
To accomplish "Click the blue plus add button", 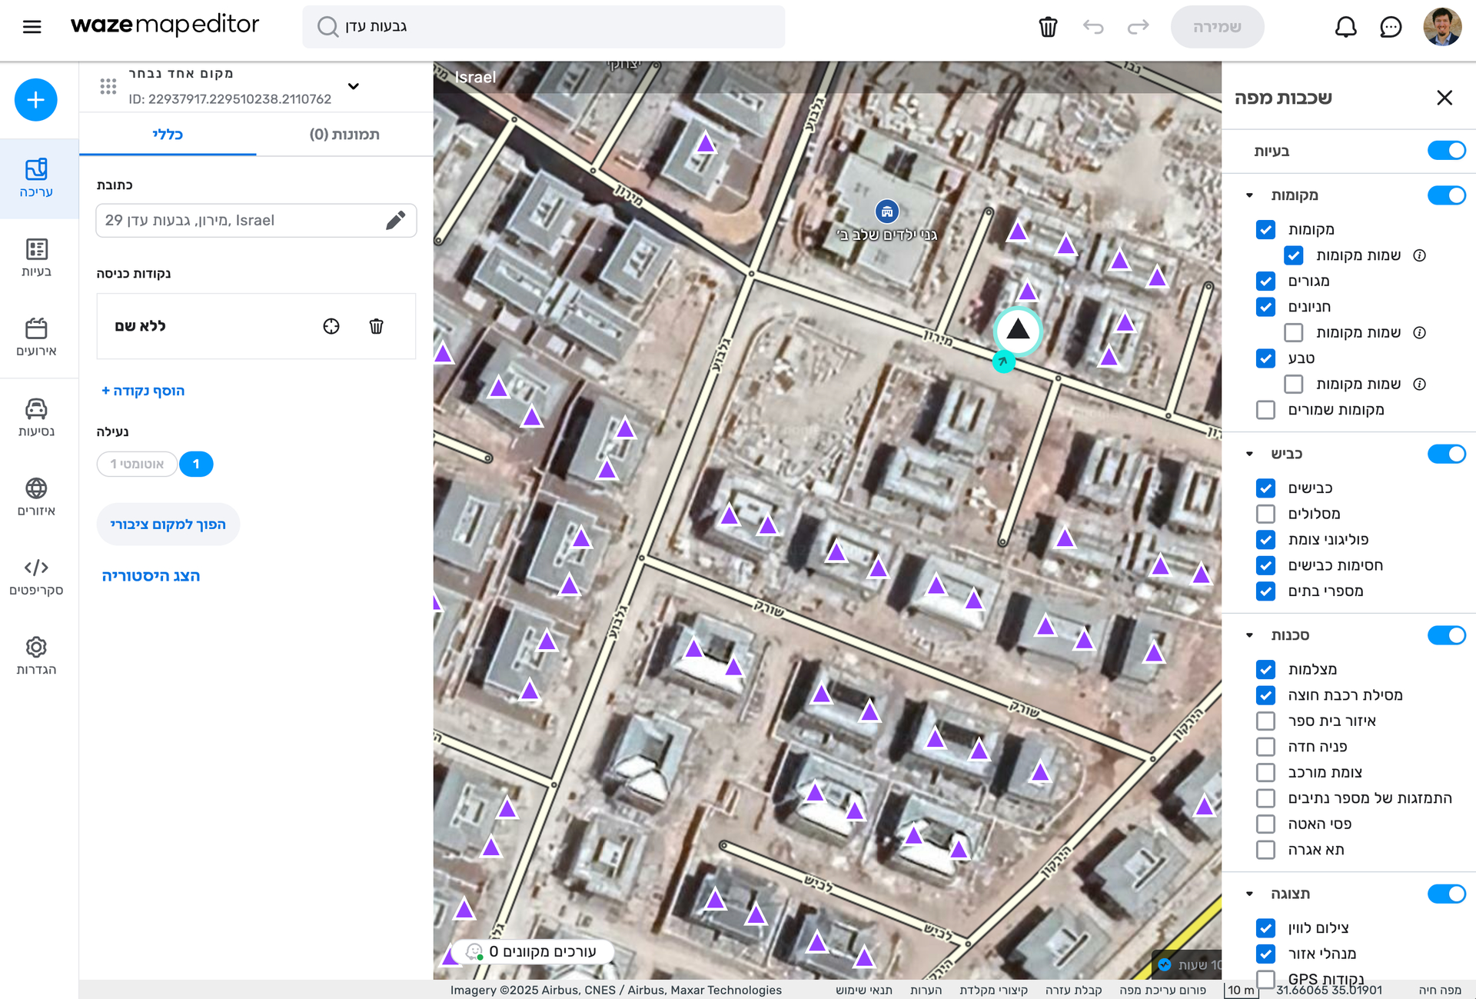I will (36, 100).
